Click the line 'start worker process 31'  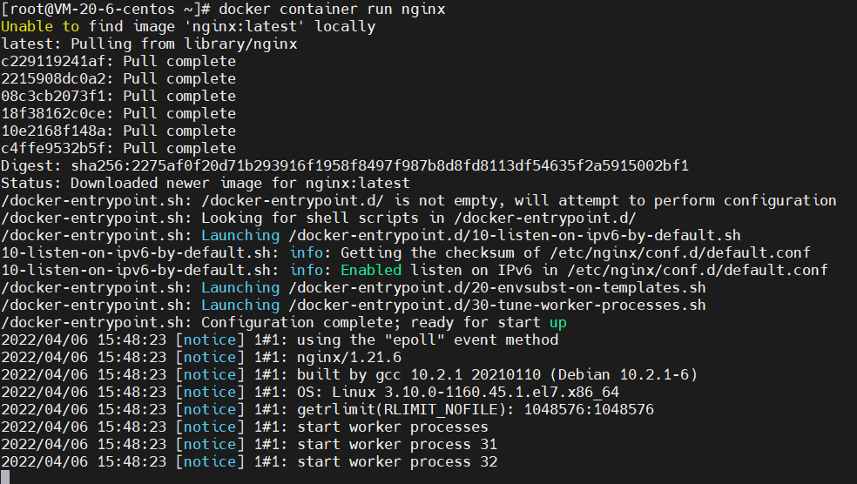397,445
